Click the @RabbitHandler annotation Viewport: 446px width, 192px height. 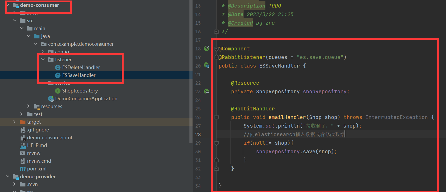253,109
